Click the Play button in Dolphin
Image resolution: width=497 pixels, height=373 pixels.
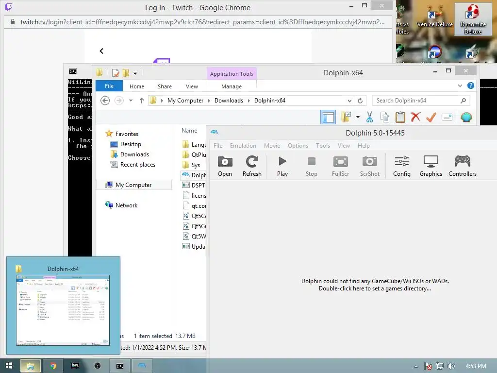click(282, 166)
